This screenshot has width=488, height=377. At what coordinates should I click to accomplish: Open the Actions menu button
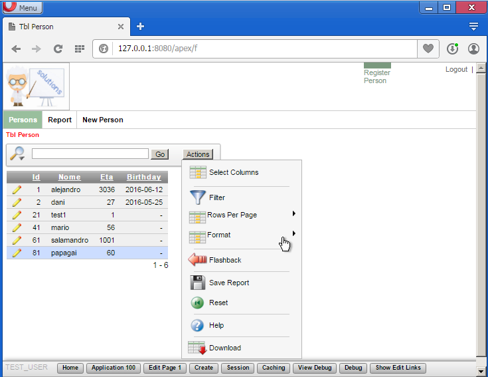[x=198, y=154]
